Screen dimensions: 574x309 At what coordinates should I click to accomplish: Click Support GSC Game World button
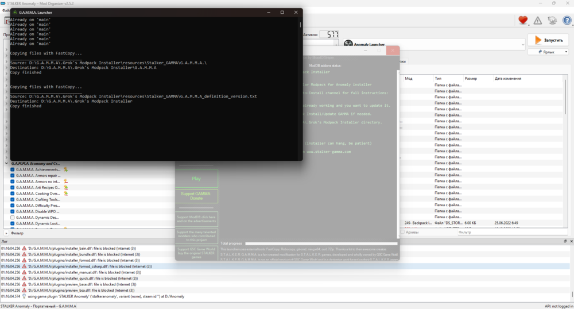pyautogui.click(x=196, y=253)
